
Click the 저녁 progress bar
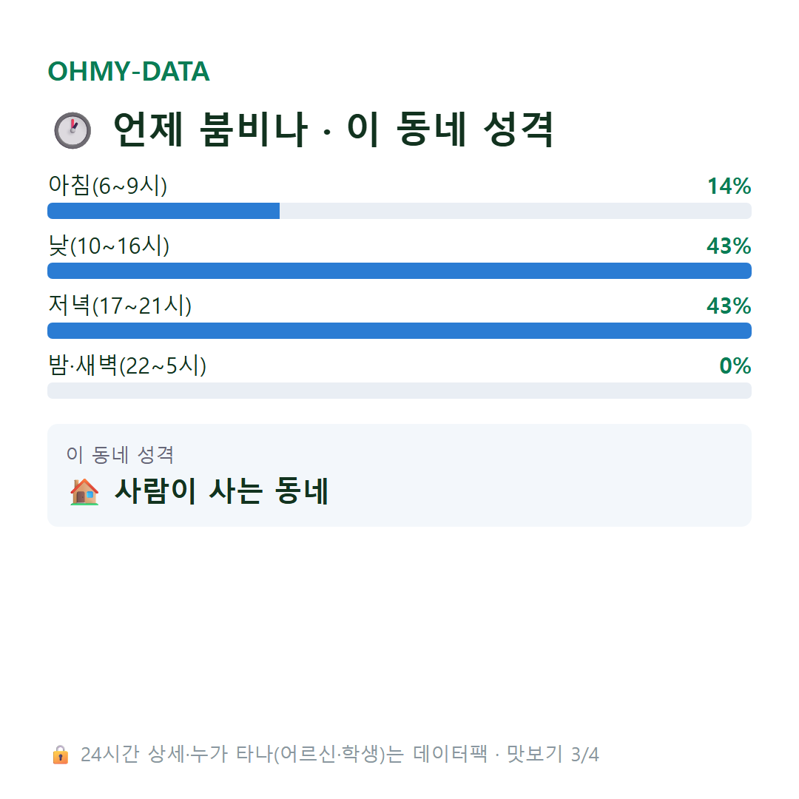pos(399,331)
